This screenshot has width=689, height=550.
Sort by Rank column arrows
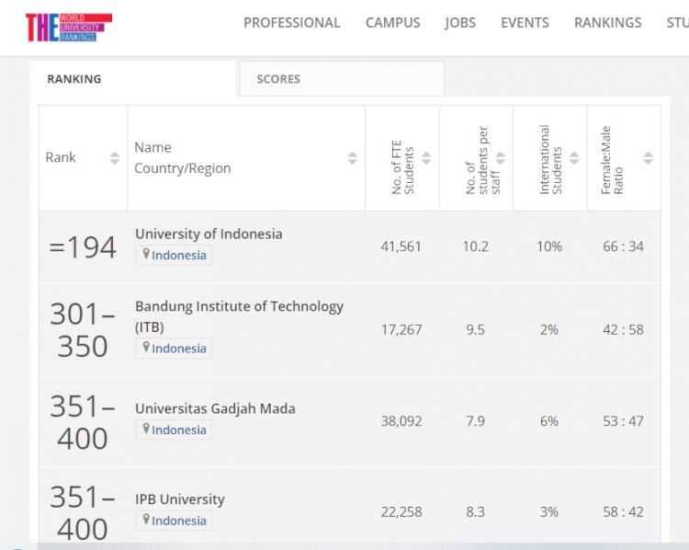[x=115, y=158]
